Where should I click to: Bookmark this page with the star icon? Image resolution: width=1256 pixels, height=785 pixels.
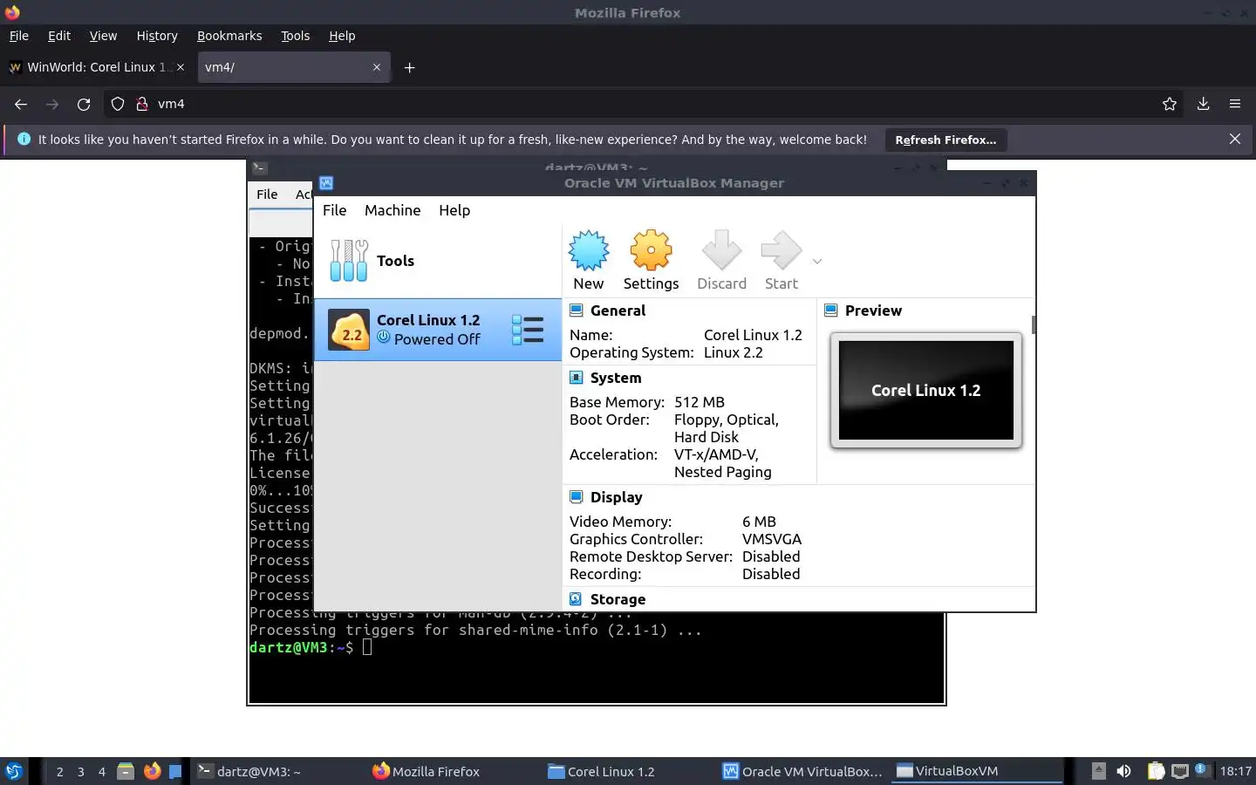(x=1170, y=104)
